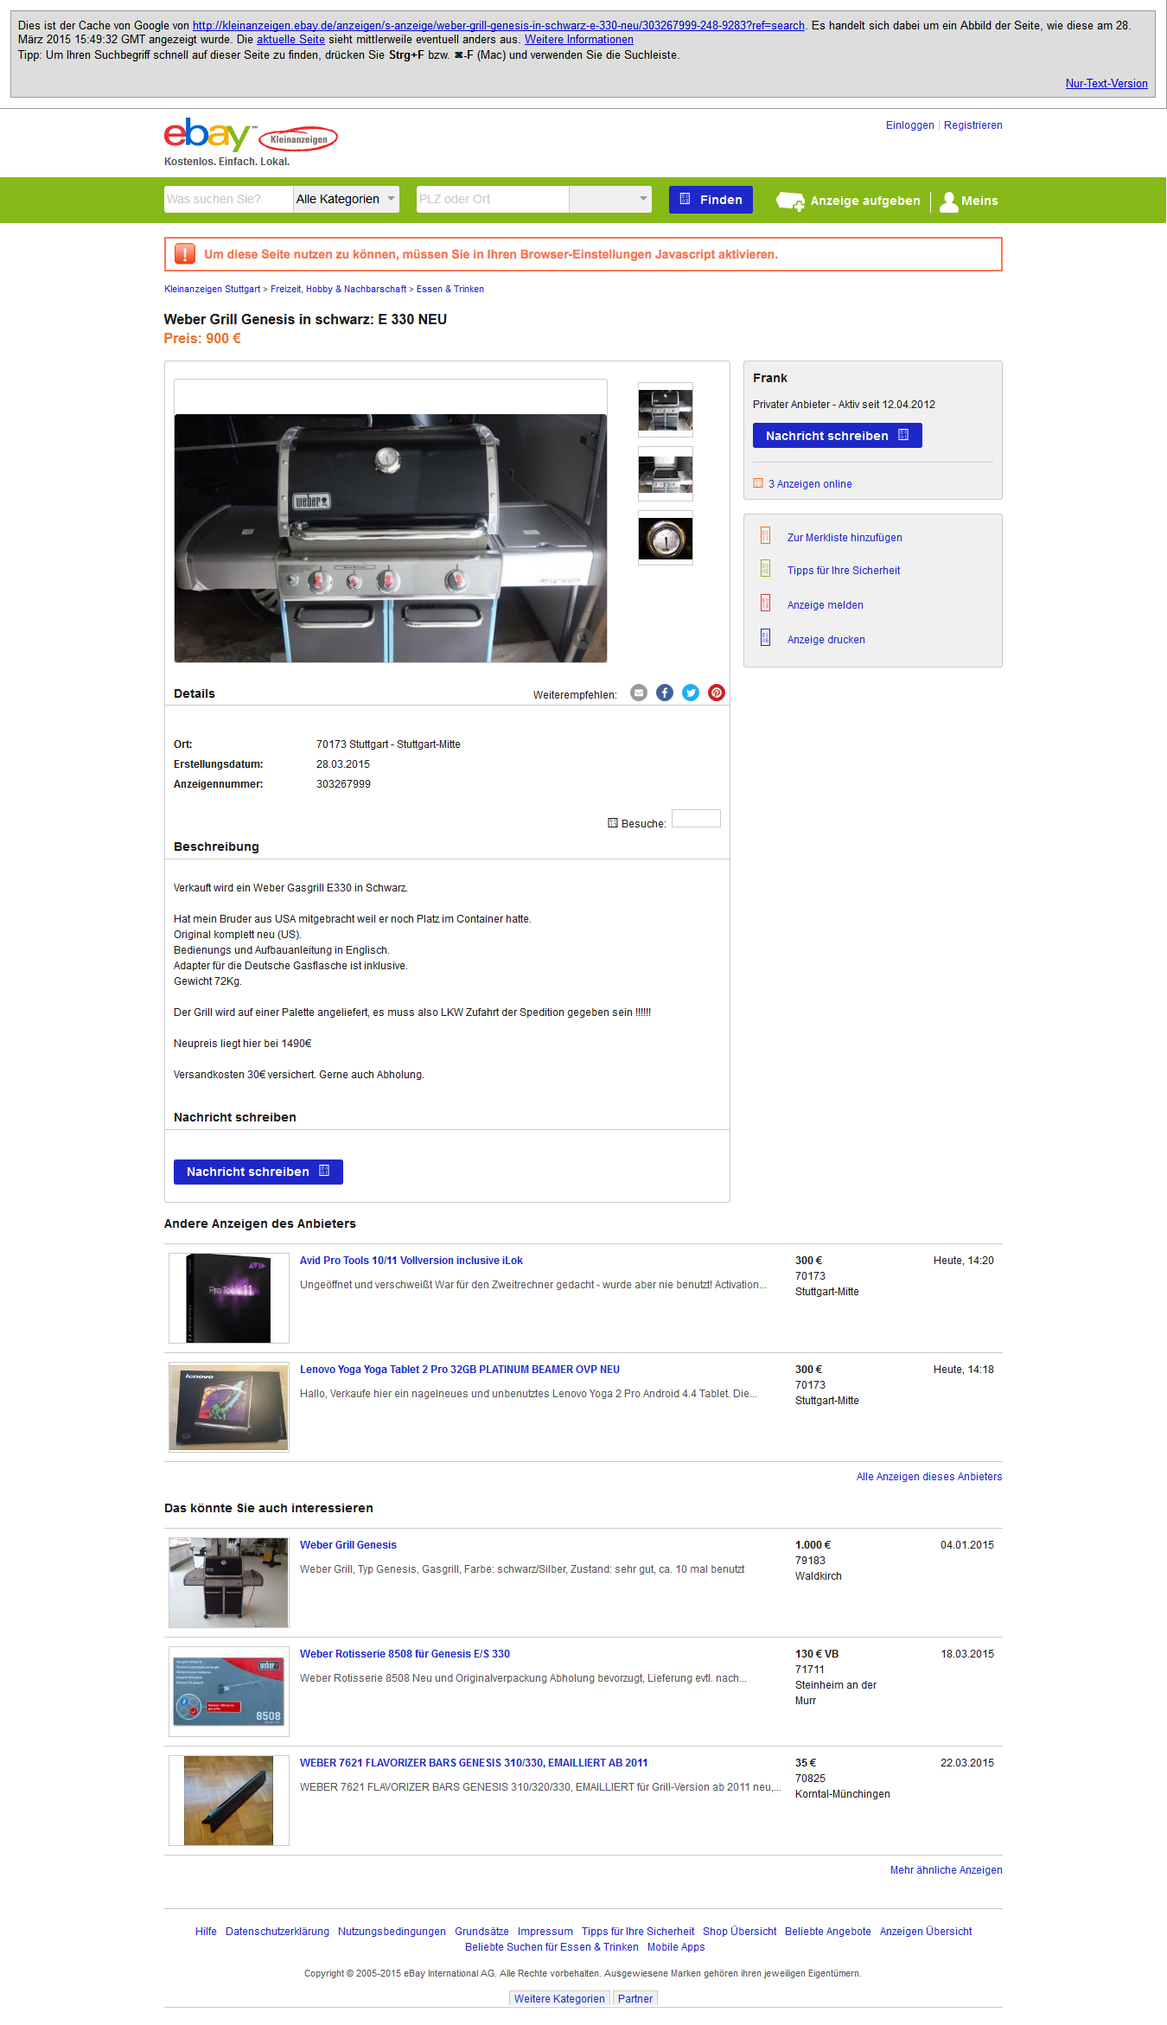The width and height of the screenshot is (1167, 2025).
Task: Click the Finden search button
Action: coord(711,200)
